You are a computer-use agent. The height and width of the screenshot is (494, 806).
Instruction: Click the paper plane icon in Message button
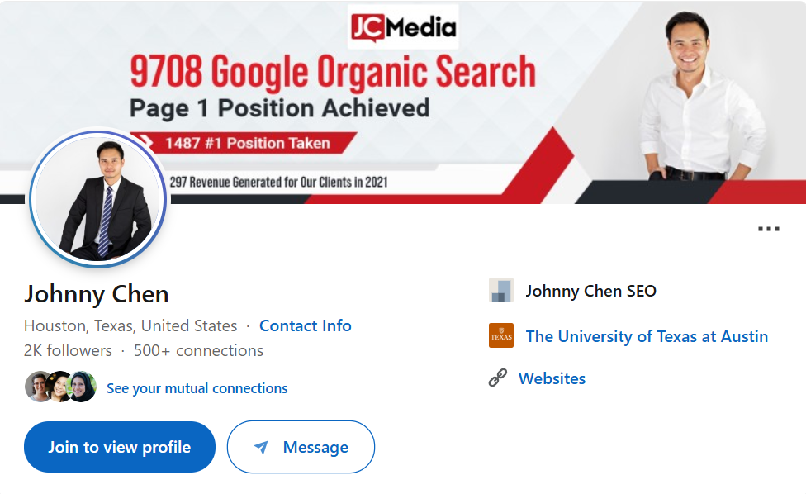[x=263, y=447]
